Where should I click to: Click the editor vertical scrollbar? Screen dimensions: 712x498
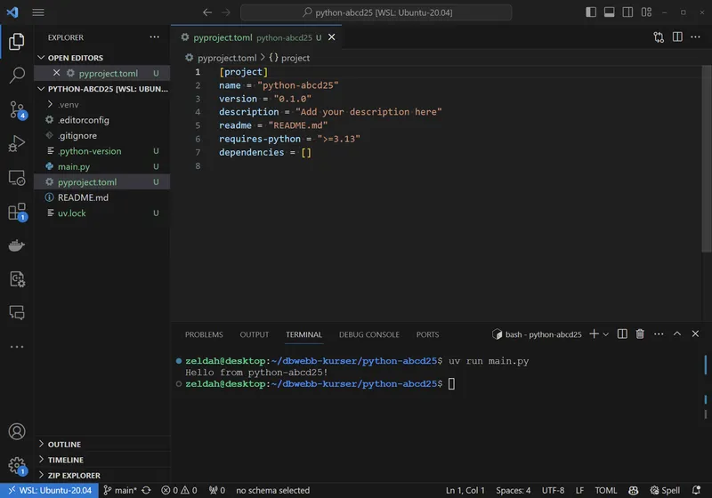tap(706, 159)
